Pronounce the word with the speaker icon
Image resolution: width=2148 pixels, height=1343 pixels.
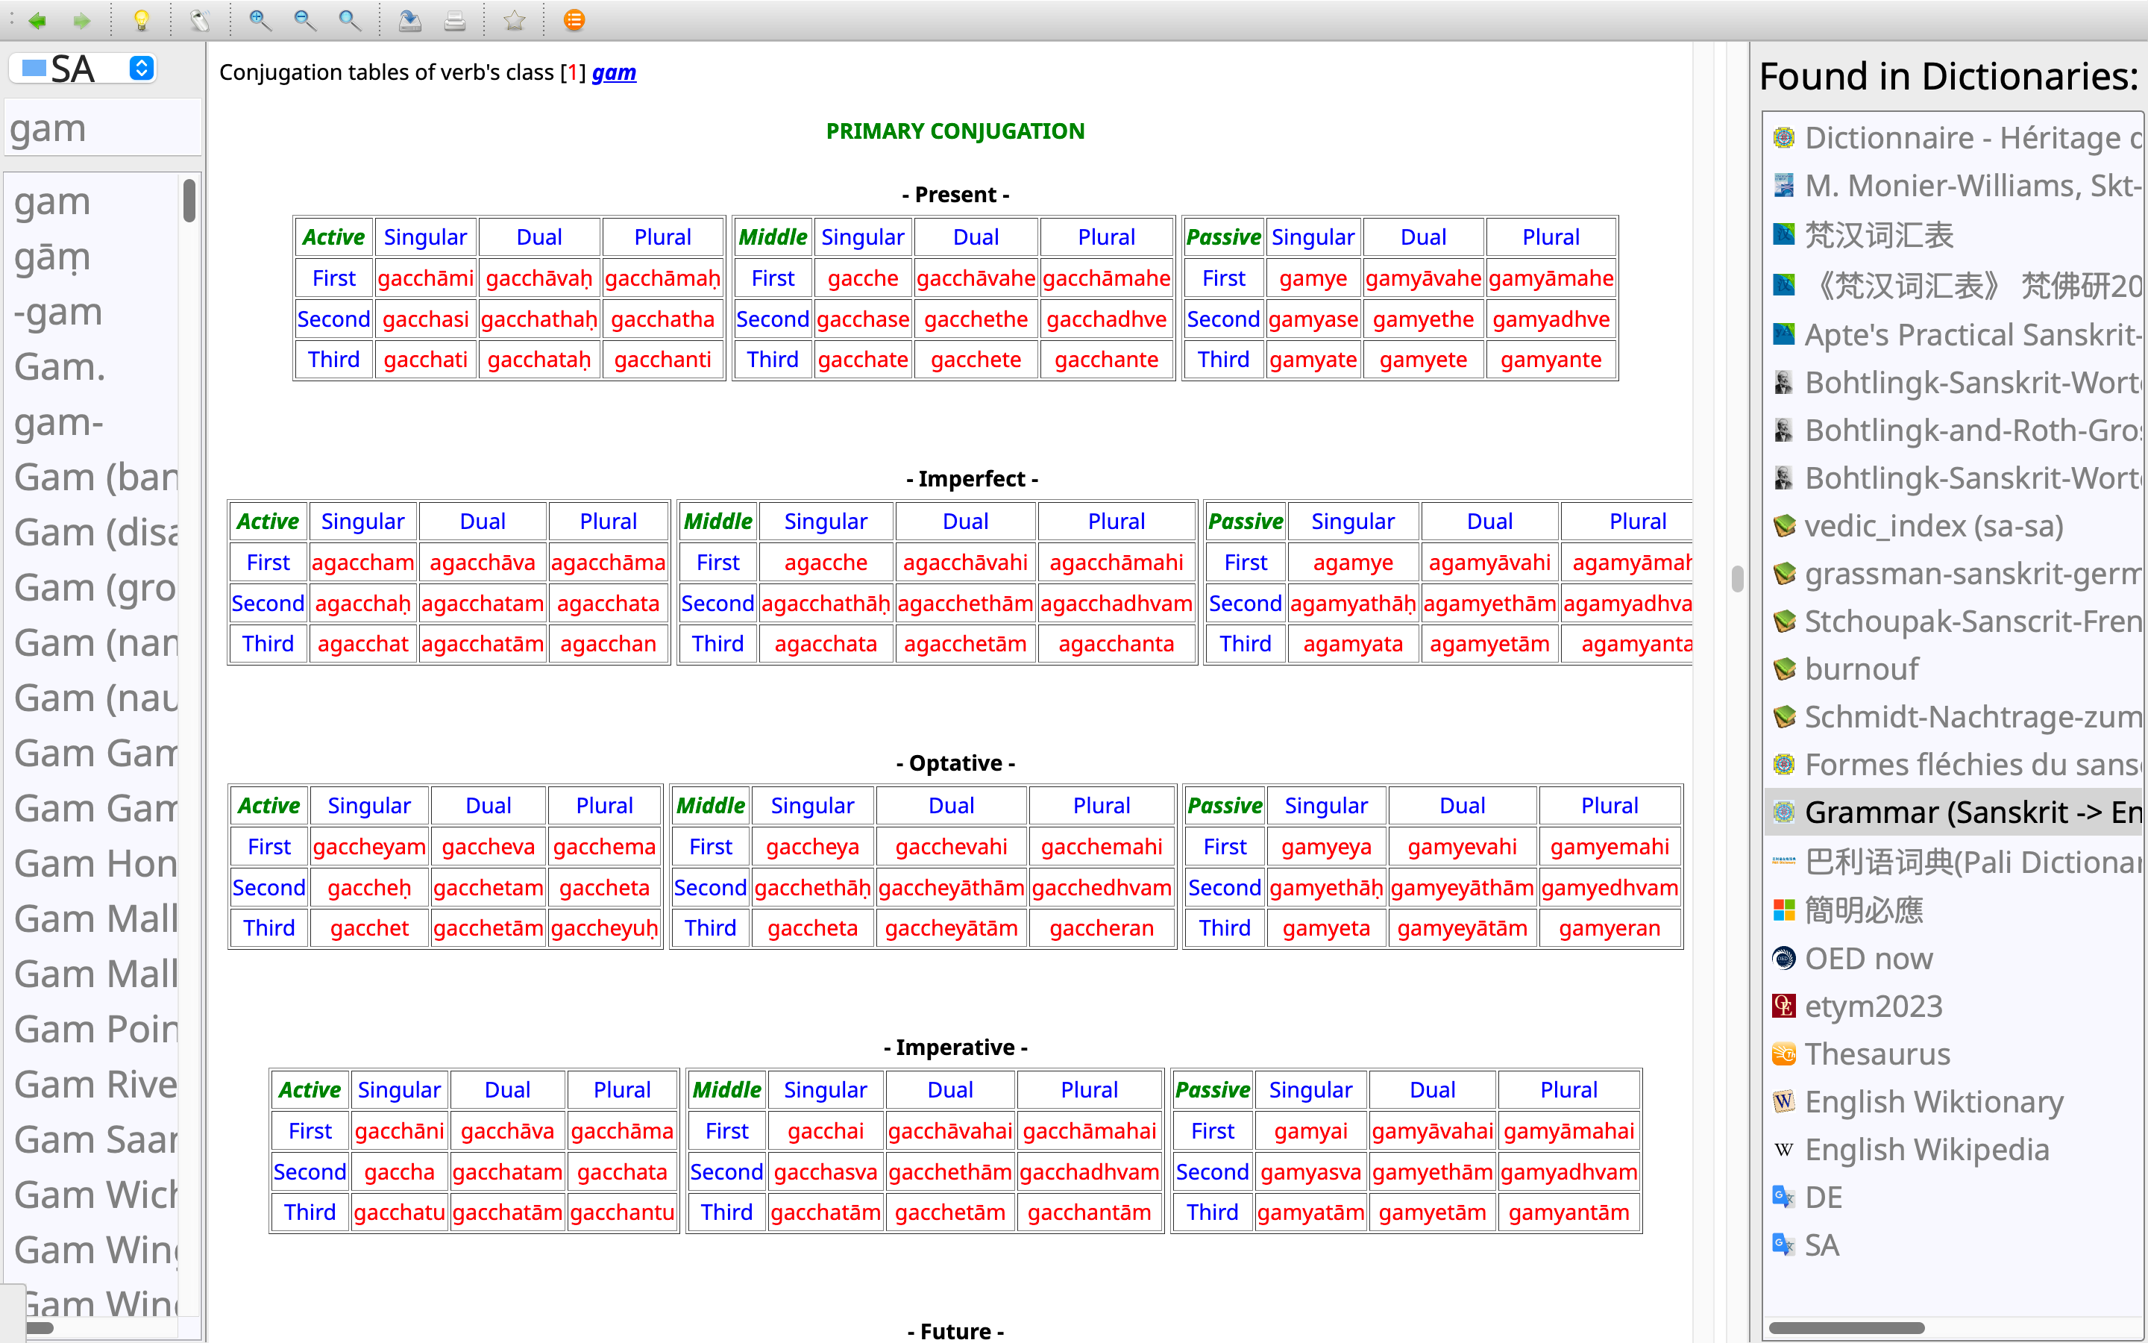coord(201,19)
